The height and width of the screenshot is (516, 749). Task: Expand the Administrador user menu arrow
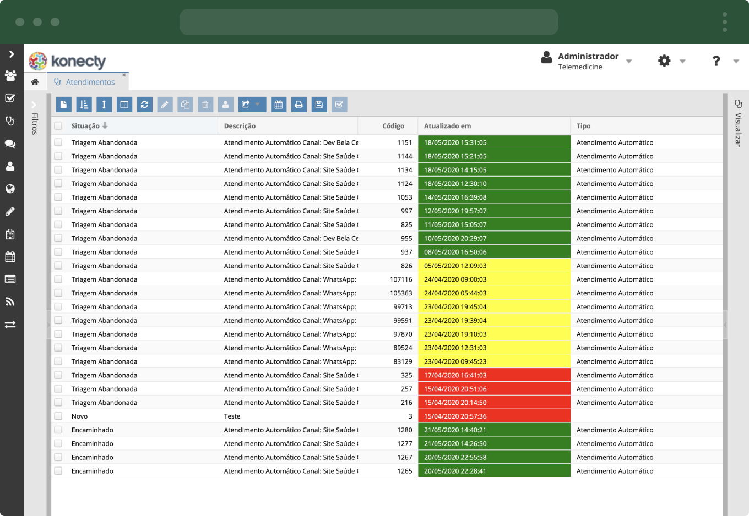point(629,61)
